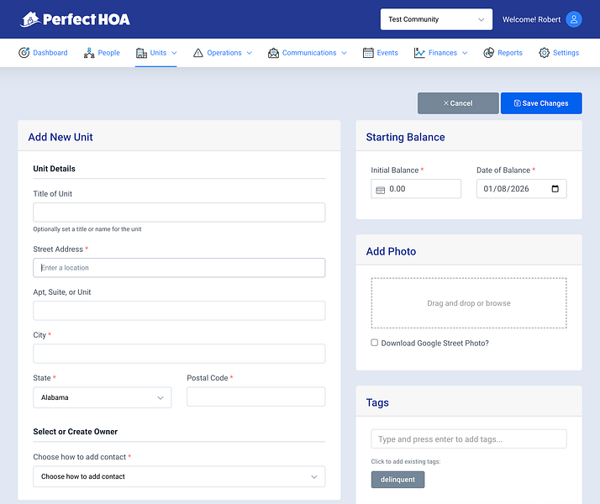
Task: Click the People network icon
Action: click(x=89, y=53)
